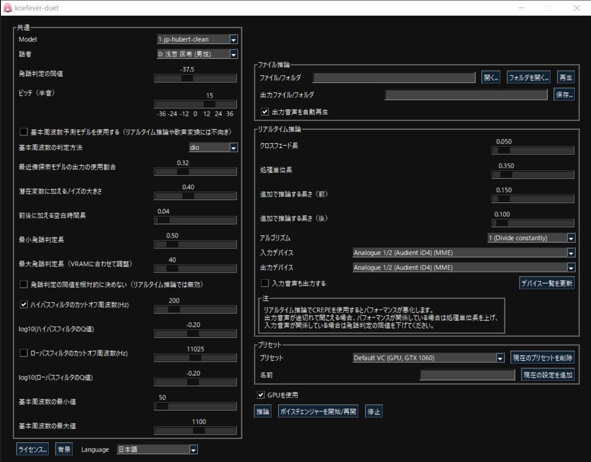Open the 入力デバイス device dropdown
The height and width of the screenshot is (462, 591).
[463, 253]
